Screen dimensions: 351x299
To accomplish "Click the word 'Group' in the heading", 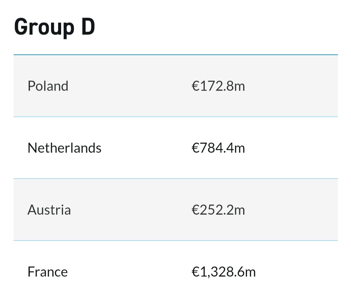I will point(44,28).
